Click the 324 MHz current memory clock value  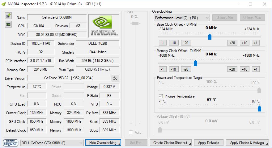74,113
